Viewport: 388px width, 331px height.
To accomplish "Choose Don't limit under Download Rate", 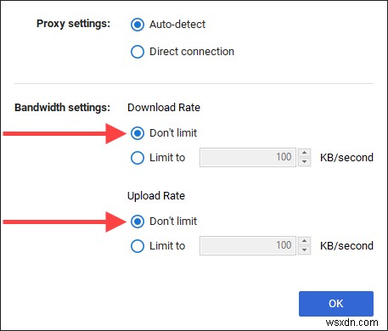I will (138, 133).
